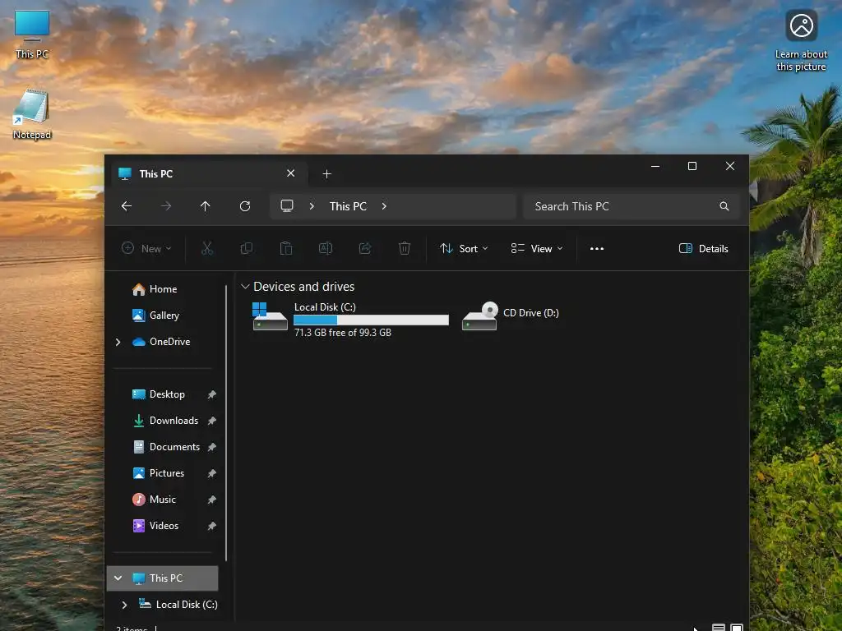
Task: Click the Paste clipboard icon
Action: point(285,248)
